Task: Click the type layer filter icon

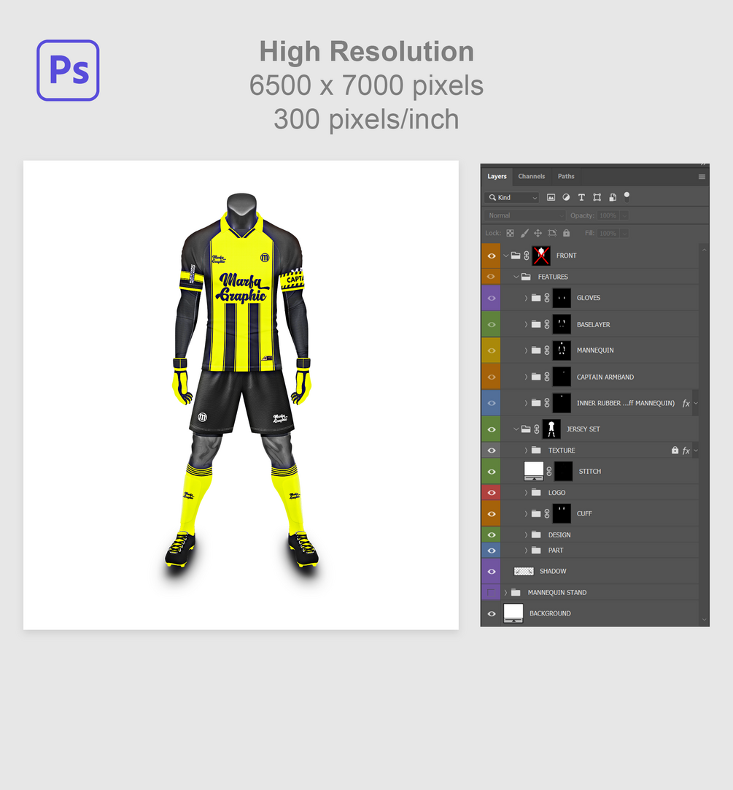Action: 581,197
